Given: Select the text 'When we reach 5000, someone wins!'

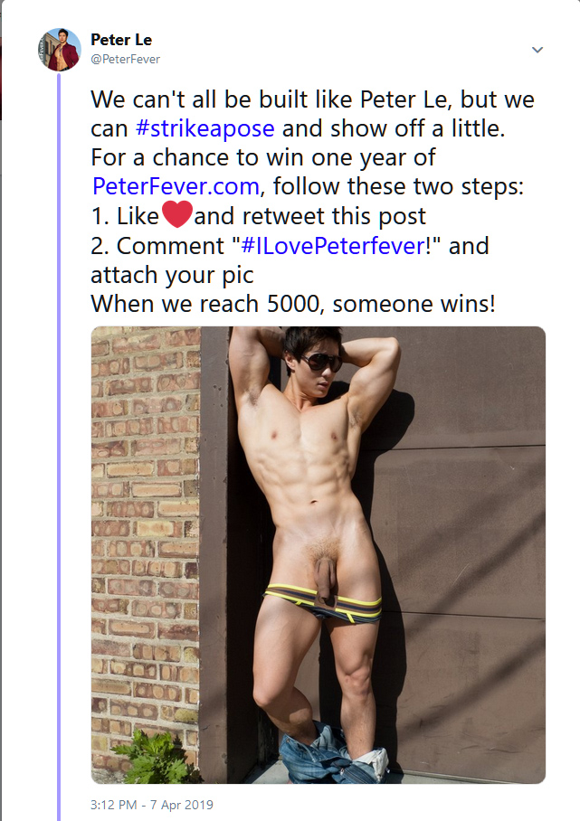Looking at the screenshot, I should coord(293,304).
